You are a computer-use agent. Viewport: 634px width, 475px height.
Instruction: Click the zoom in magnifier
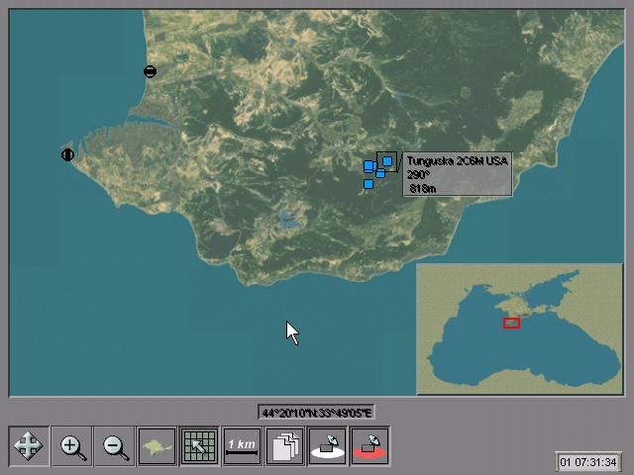coord(72,446)
